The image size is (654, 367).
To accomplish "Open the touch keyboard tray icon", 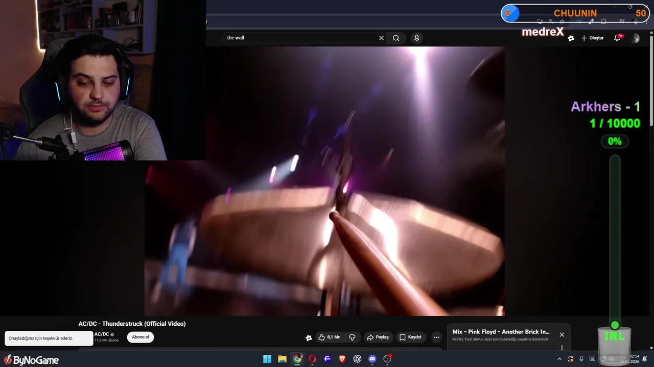I will (592, 359).
